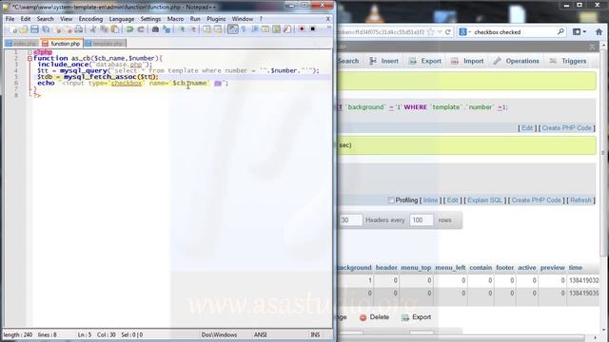Click the Paste clipboard icon
Screen dimensions: 609x342
pyautogui.click(x=115, y=29)
